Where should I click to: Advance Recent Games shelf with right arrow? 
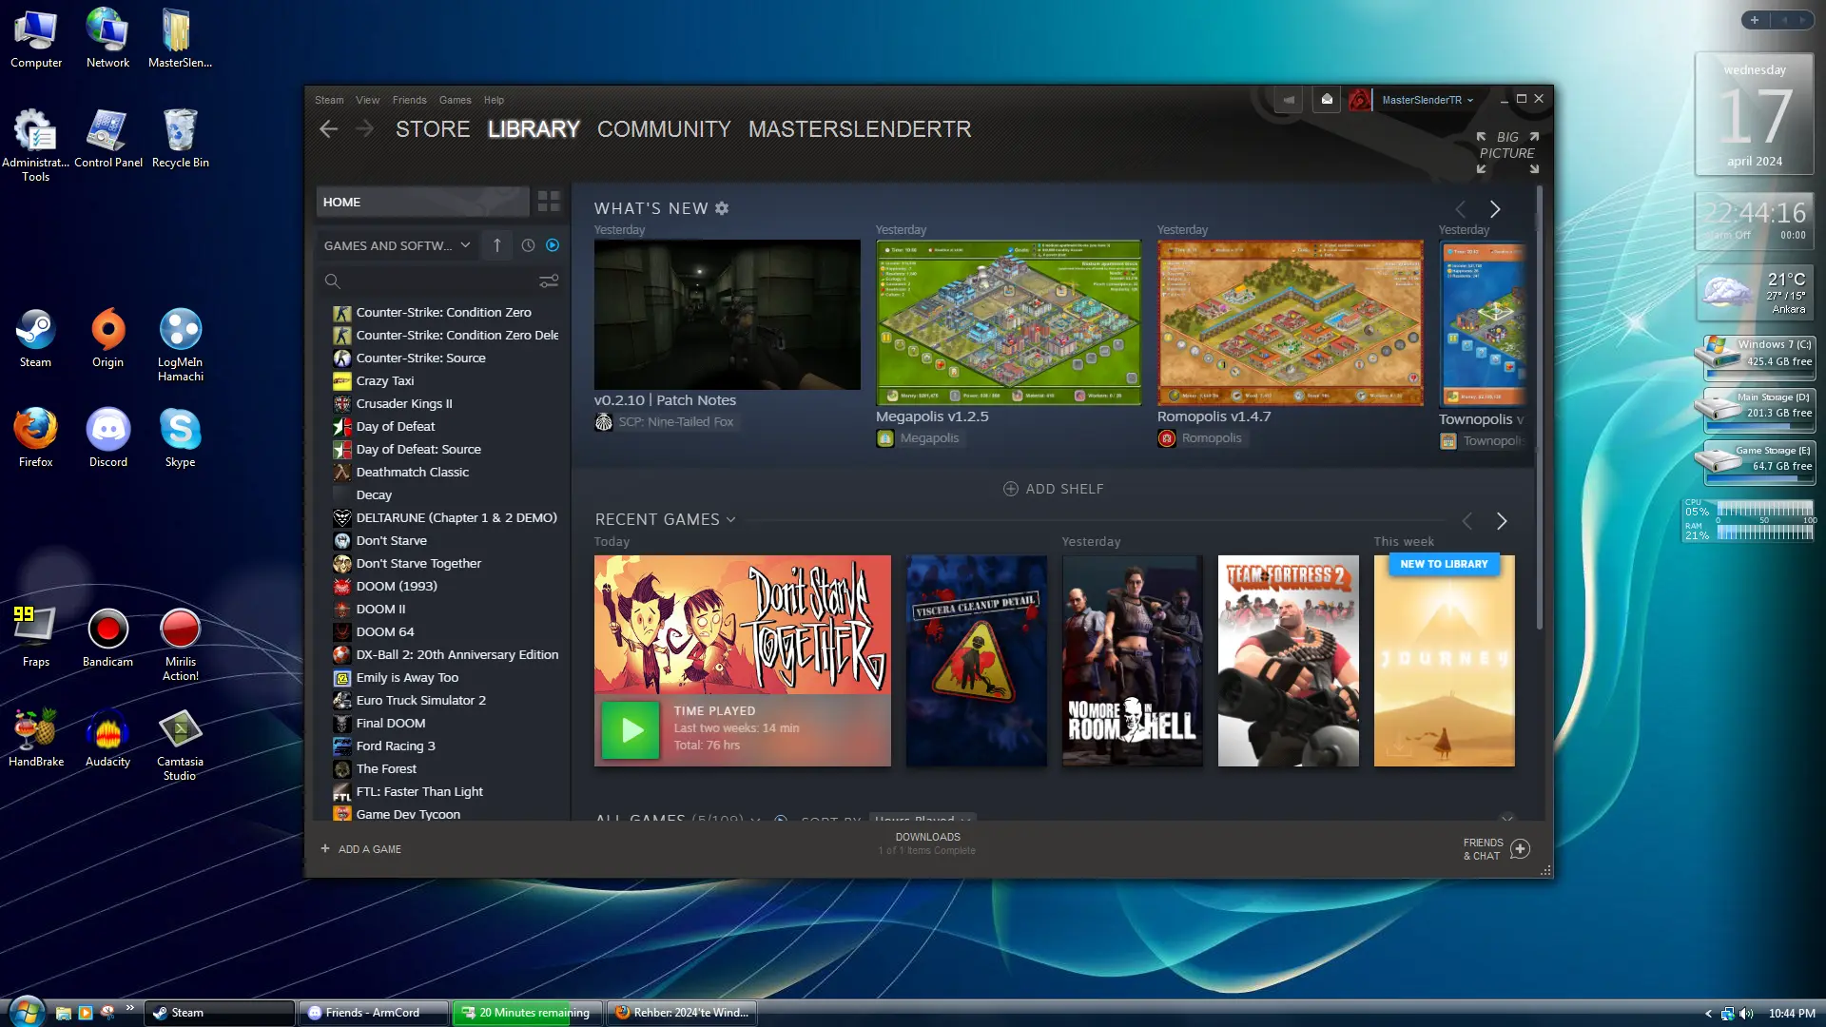pos(1502,521)
